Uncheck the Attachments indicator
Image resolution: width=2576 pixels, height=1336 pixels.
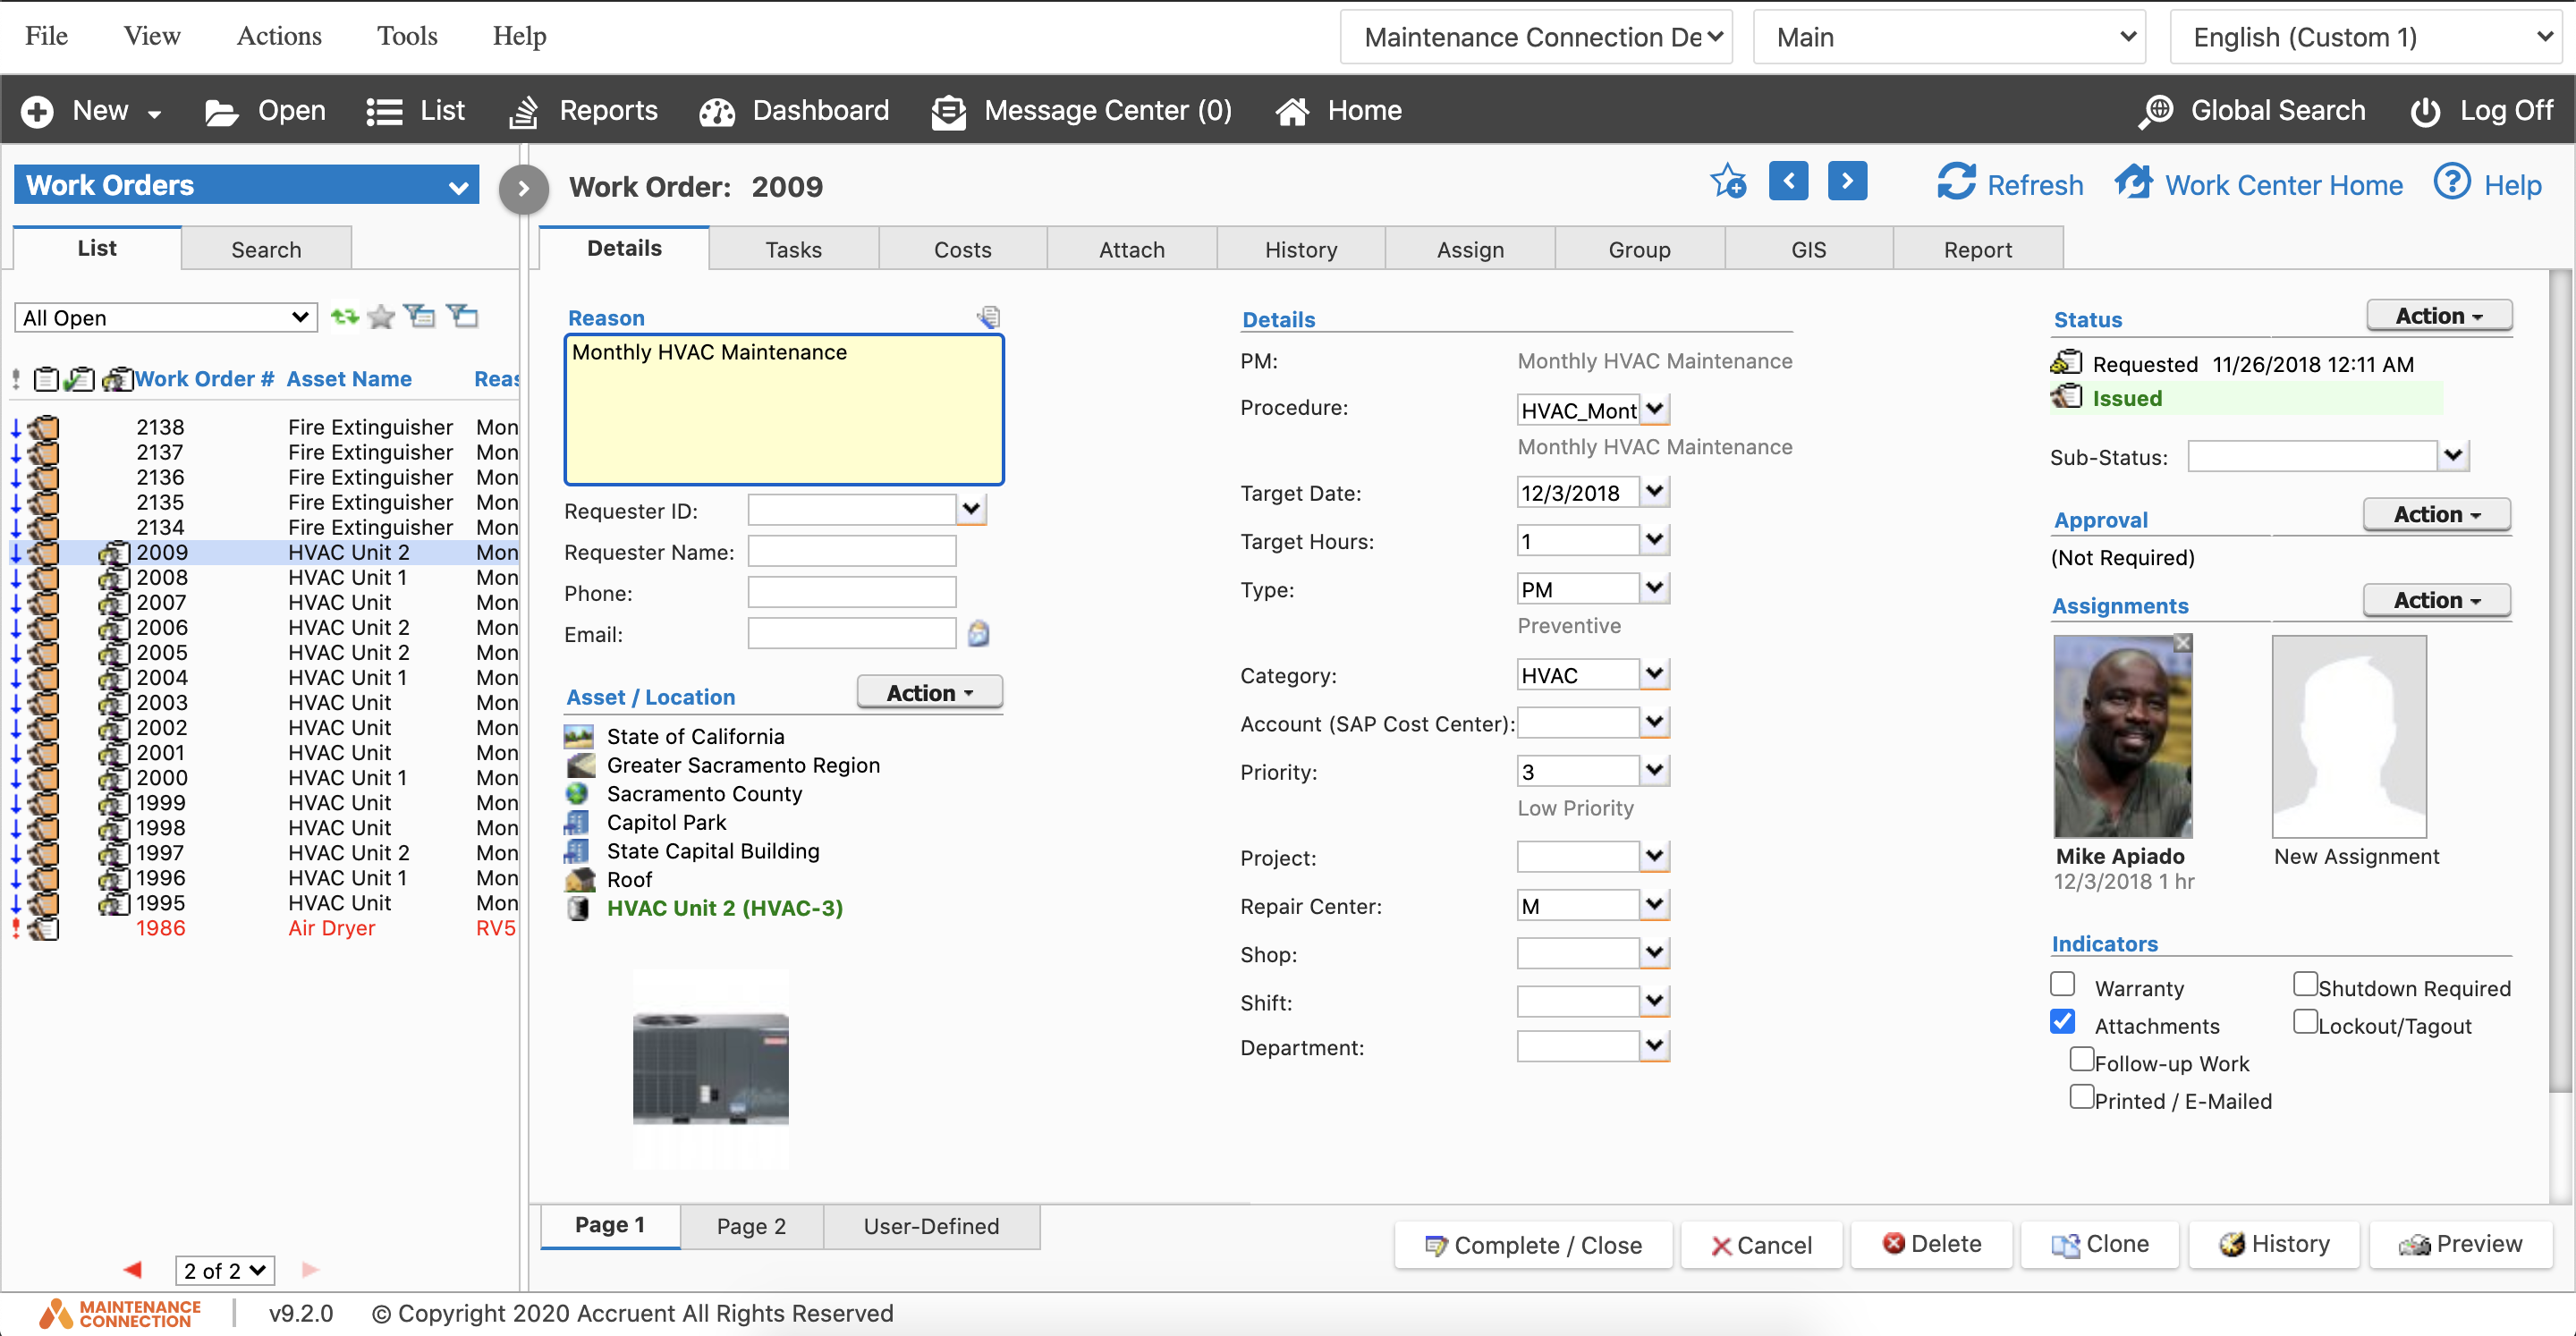click(2062, 1021)
